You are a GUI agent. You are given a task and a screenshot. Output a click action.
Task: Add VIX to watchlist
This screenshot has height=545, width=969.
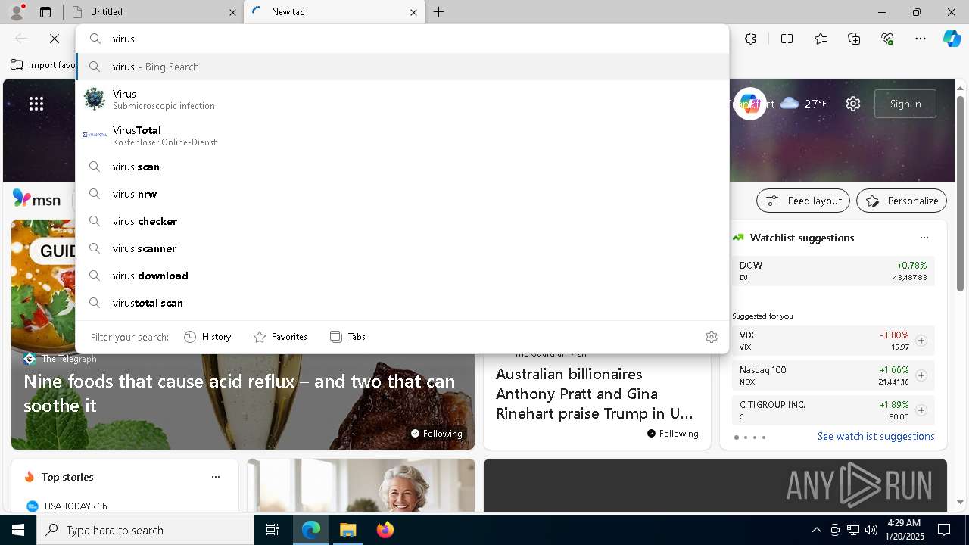coord(921,341)
